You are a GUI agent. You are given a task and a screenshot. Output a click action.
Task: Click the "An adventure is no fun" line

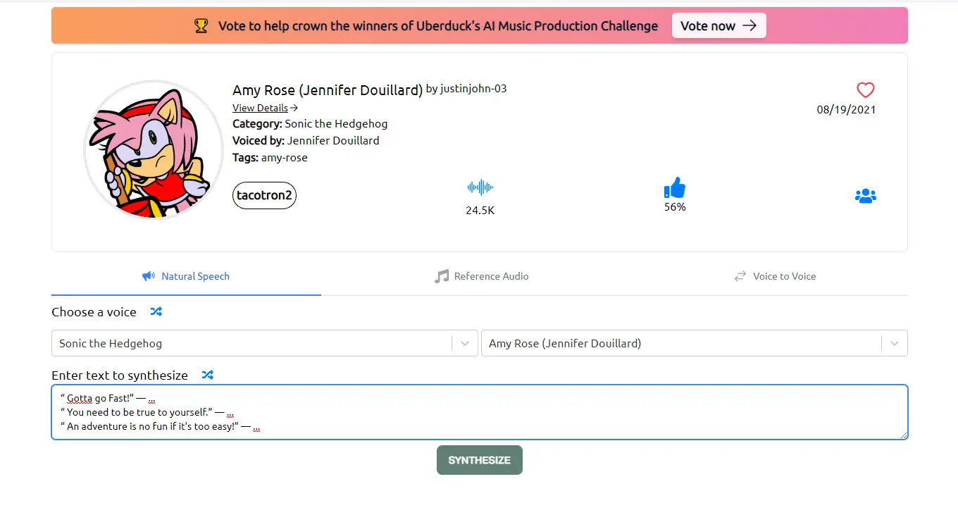[x=161, y=426]
